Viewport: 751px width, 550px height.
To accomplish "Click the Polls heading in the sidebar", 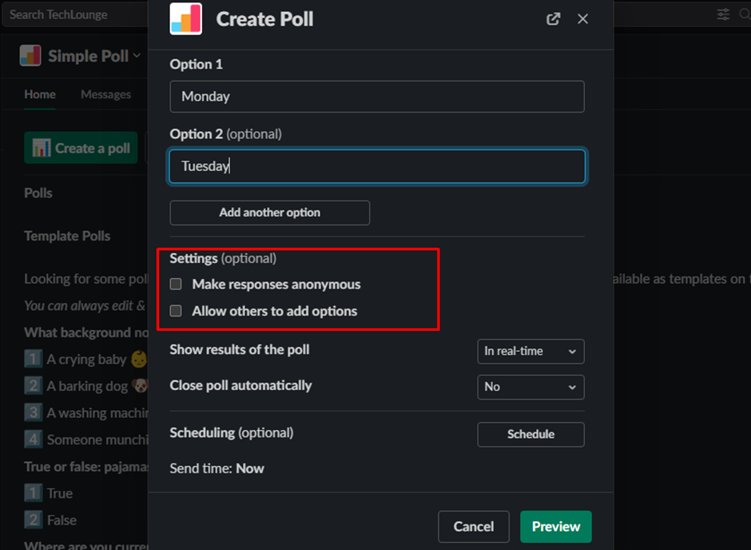I will (x=38, y=193).
